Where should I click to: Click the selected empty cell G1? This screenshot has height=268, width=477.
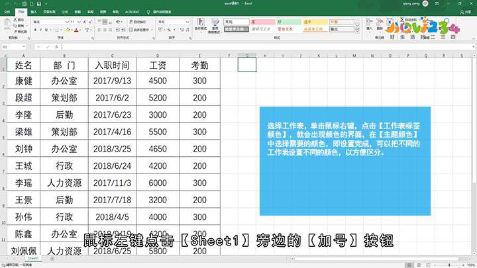(x=246, y=65)
